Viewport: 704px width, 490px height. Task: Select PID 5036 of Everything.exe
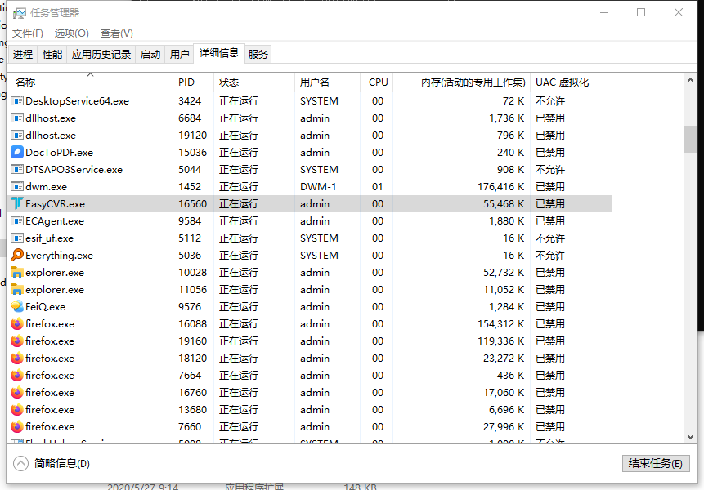pyautogui.click(x=190, y=255)
